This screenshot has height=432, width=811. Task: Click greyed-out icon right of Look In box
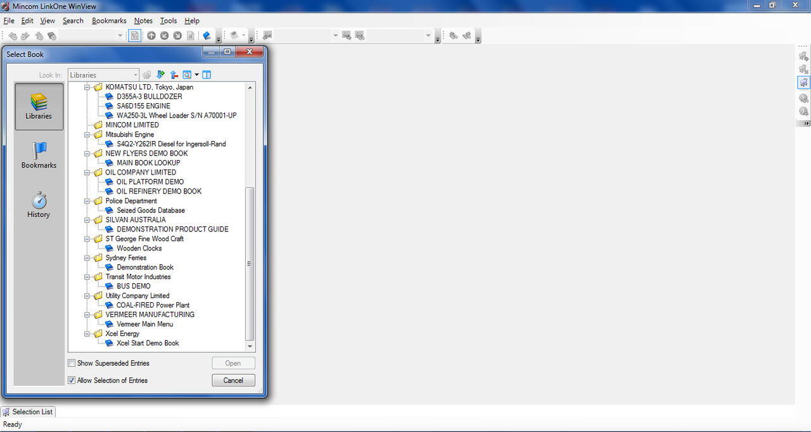pyautogui.click(x=147, y=75)
